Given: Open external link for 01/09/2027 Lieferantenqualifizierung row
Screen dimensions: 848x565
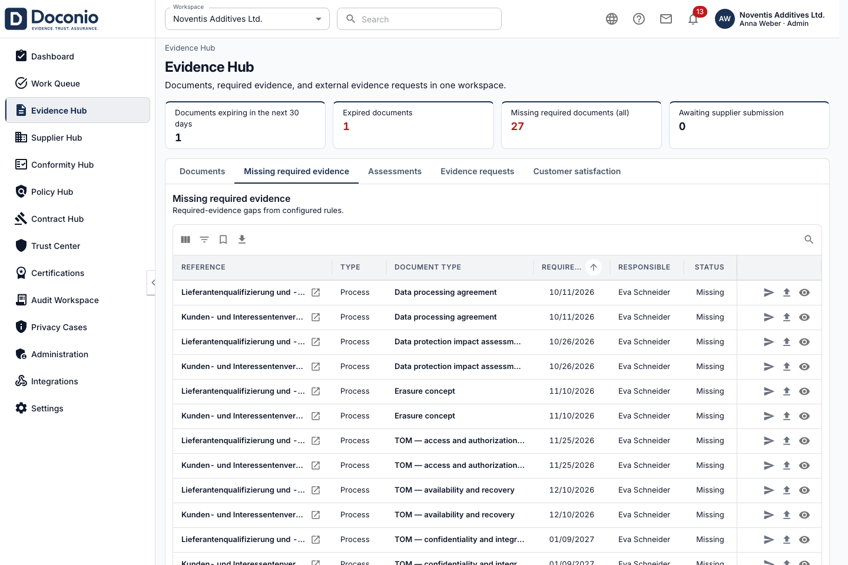Looking at the screenshot, I should pos(316,540).
